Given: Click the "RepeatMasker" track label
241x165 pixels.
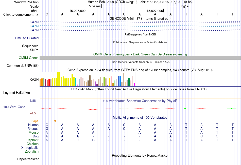Looking at the screenshot, I should [28, 159].
